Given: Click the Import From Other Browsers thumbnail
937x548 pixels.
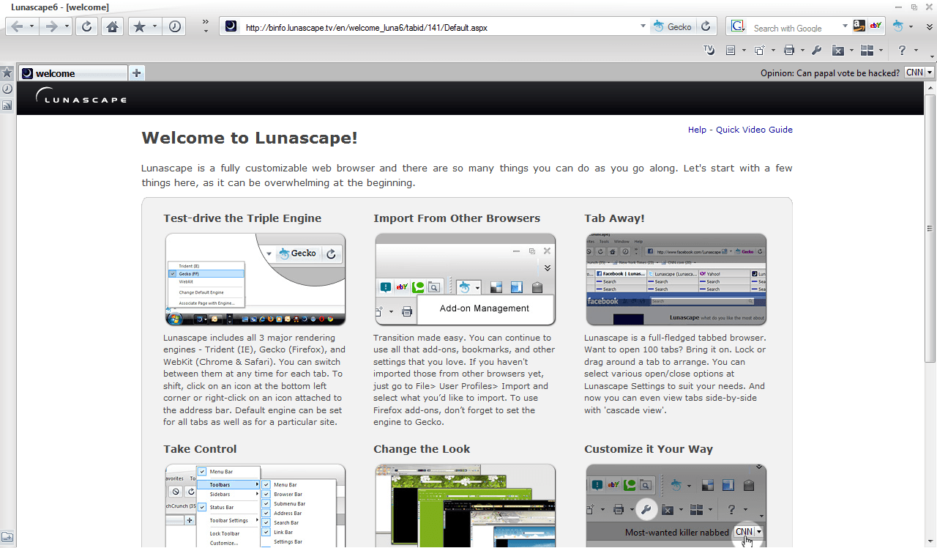Looking at the screenshot, I should point(465,279).
